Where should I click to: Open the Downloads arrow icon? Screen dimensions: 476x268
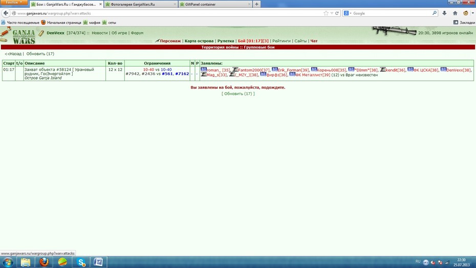click(444, 13)
